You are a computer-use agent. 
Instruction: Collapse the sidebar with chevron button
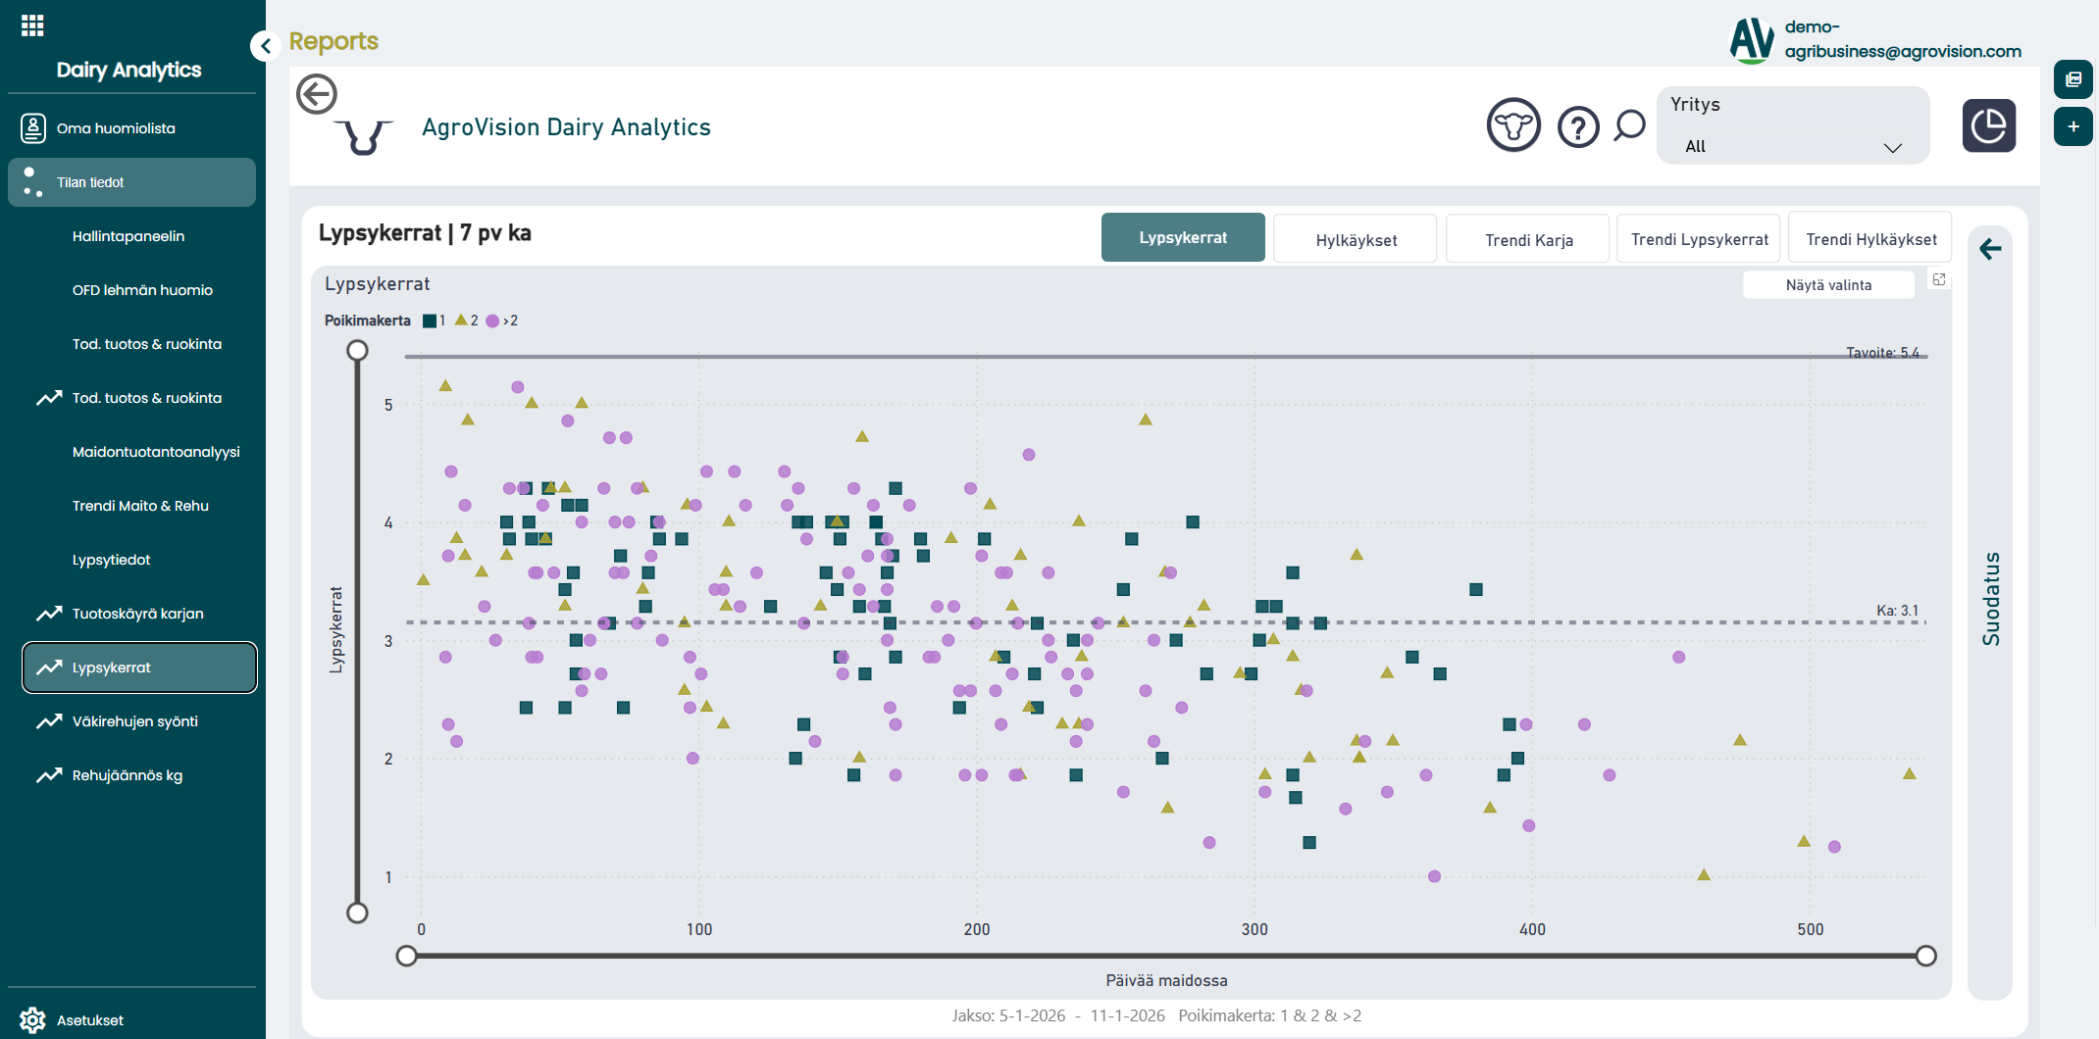point(265,46)
